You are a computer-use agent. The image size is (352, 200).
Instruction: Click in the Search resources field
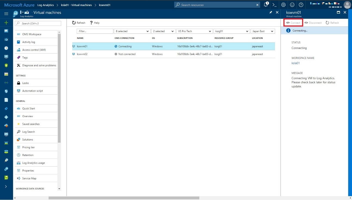click(x=217, y=5)
